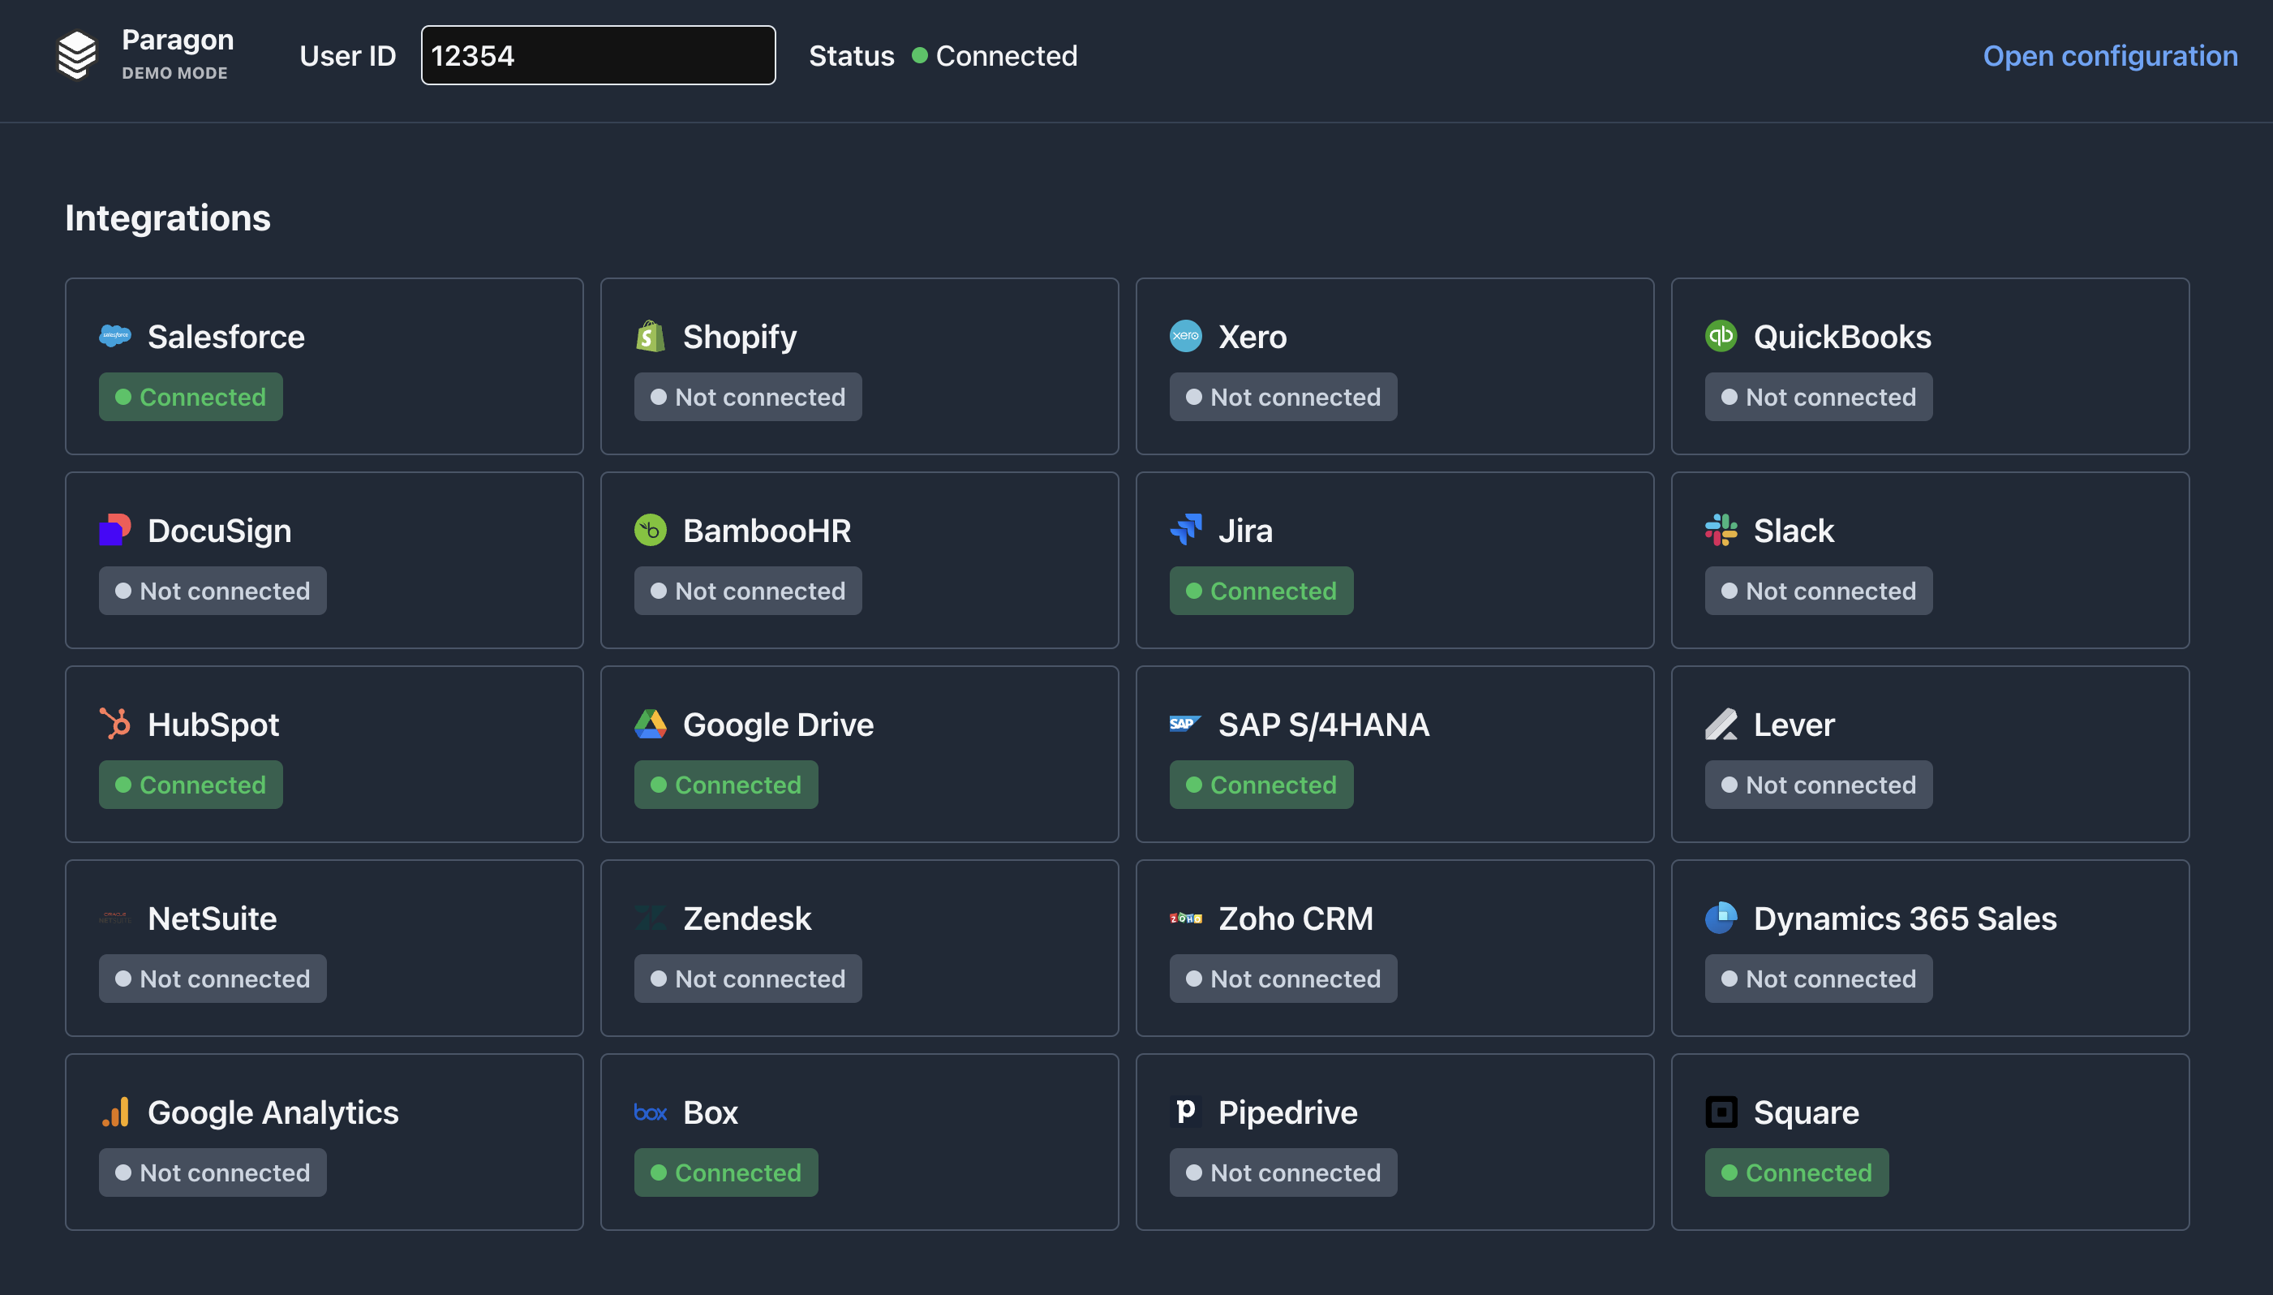Viewport: 2273px width, 1295px height.
Task: Click the Lever pencil icon
Action: [1721, 724]
